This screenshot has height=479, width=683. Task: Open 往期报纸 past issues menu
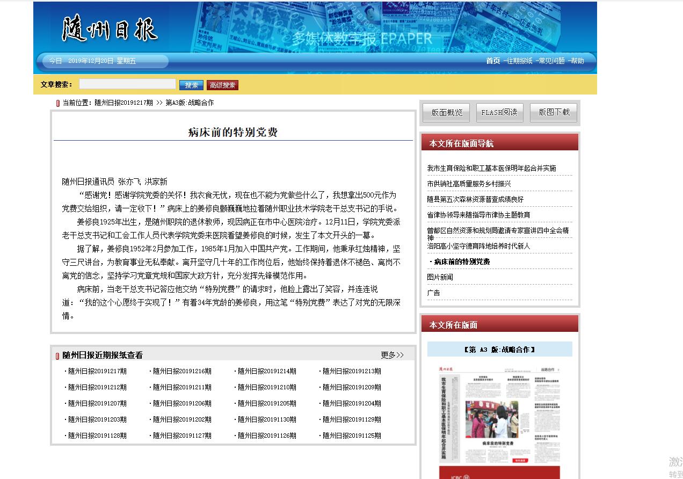(x=519, y=61)
